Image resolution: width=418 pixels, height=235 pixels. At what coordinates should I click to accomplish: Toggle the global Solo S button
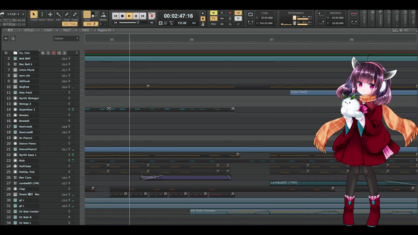pyautogui.click(x=222, y=13)
